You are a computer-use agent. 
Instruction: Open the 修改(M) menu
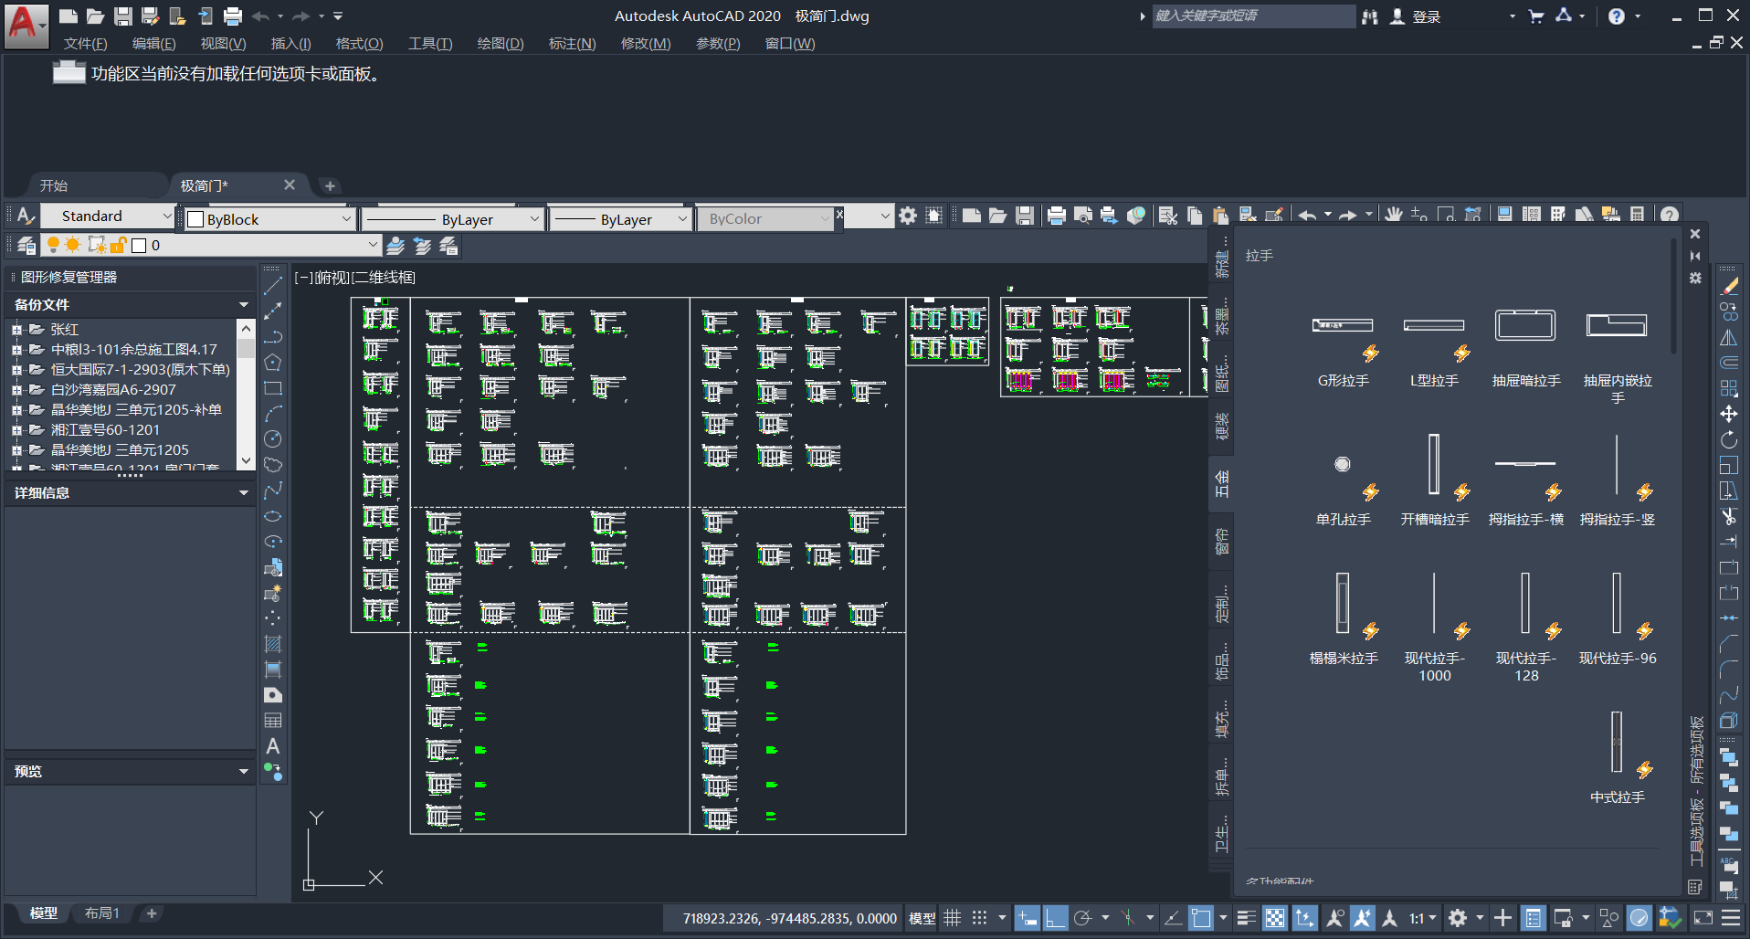[646, 43]
